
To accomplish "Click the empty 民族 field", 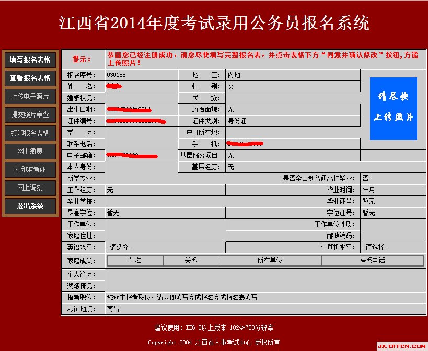I will (x=292, y=98).
